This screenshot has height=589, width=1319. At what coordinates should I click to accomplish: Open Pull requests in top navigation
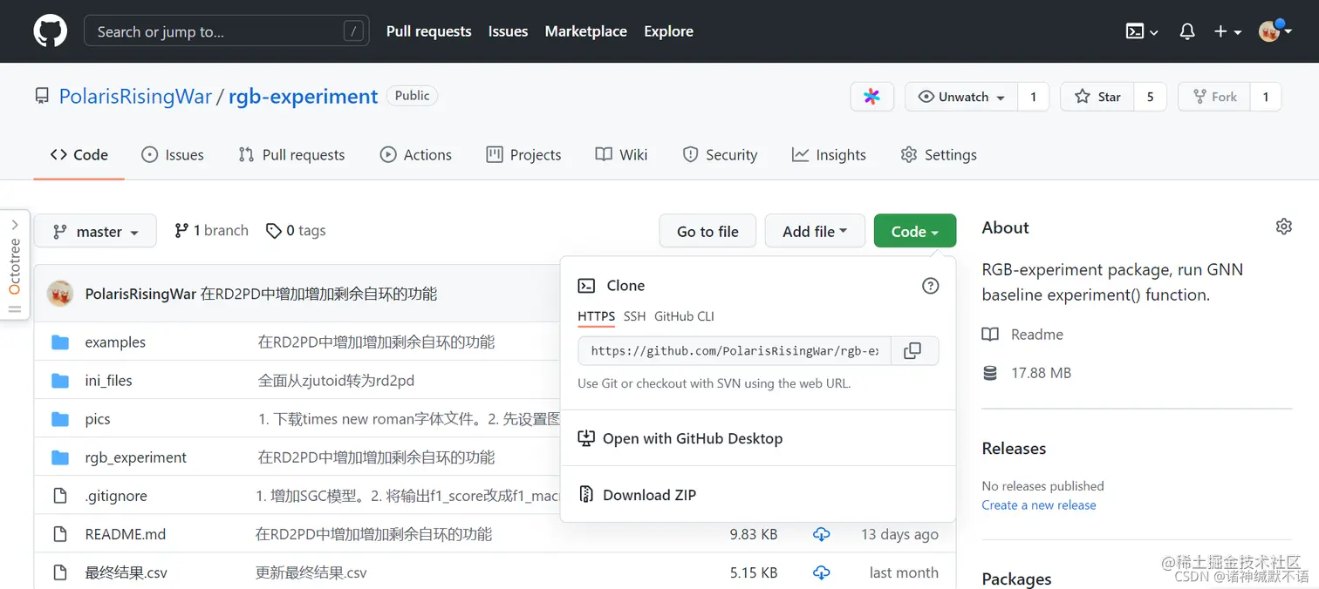coord(428,31)
